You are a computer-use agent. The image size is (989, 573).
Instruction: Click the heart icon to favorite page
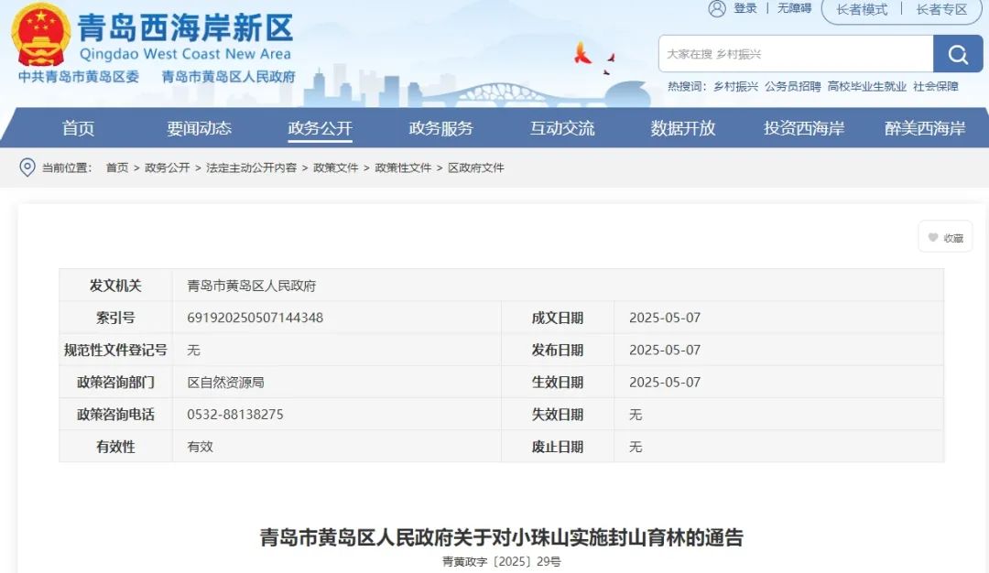[x=933, y=238]
